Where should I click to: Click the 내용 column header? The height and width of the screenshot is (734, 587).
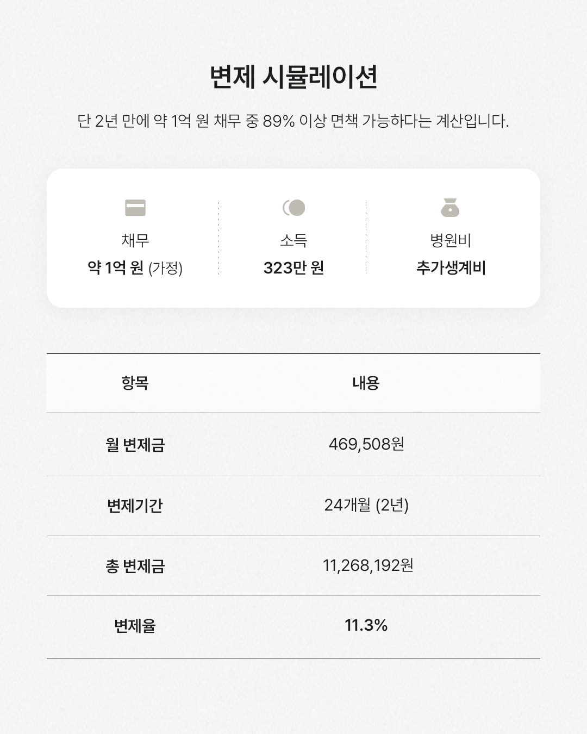[366, 383]
